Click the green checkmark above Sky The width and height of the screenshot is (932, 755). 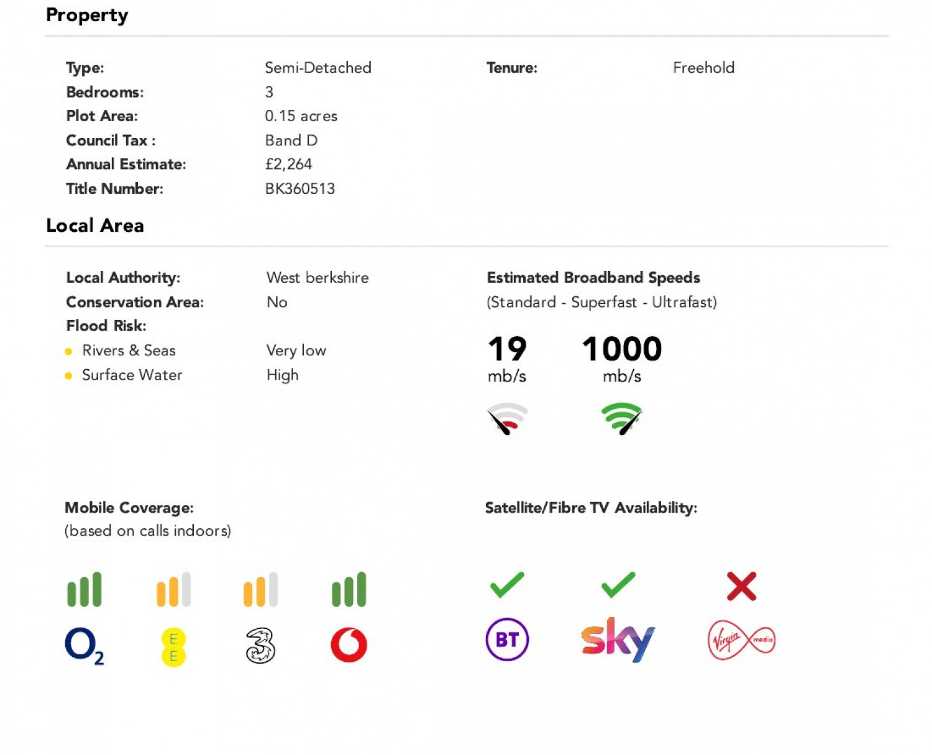click(618, 585)
